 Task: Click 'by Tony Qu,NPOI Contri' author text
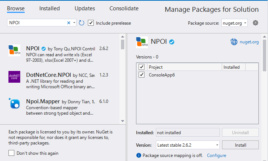pos(71,49)
